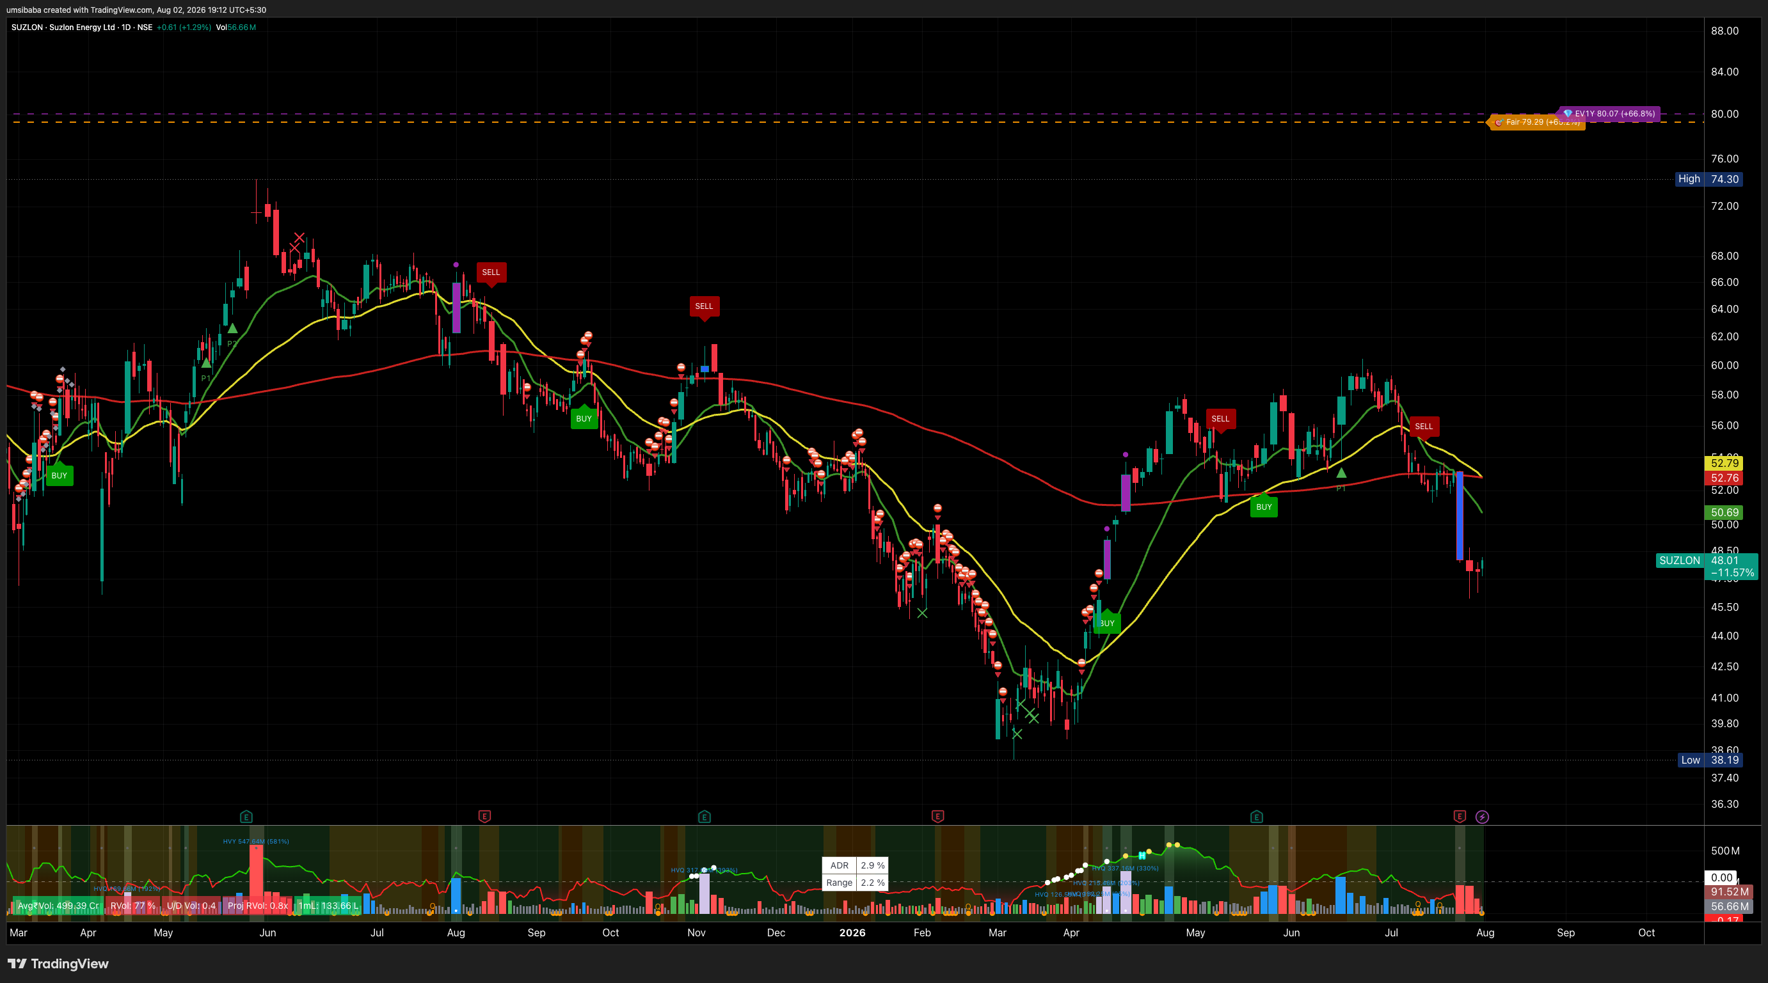Click the RVol: 77 % stat
This screenshot has height=983, width=1768.
(x=132, y=906)
